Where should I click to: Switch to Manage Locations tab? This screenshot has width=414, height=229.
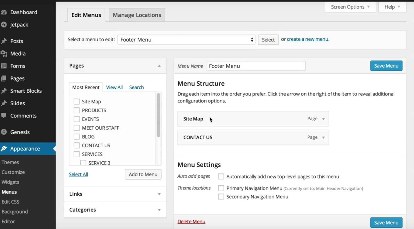(x=137, y=15)
